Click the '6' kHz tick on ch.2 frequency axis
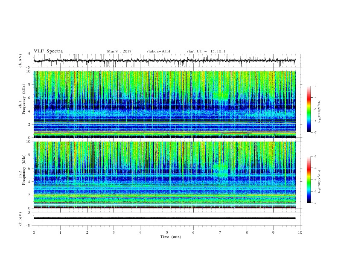Screen dimensions: 338x261 pyautogui.click(x=30, y=168)
